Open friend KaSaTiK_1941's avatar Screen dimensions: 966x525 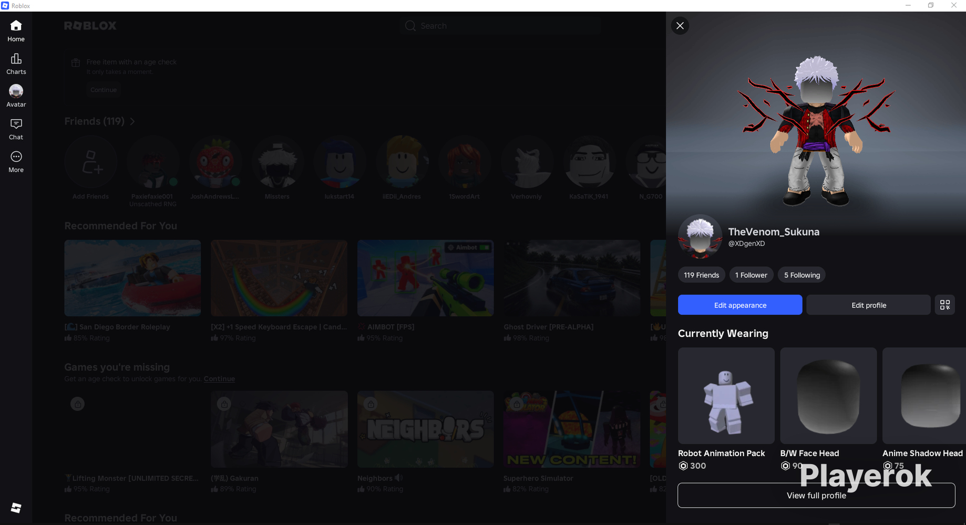click(589, 162)
